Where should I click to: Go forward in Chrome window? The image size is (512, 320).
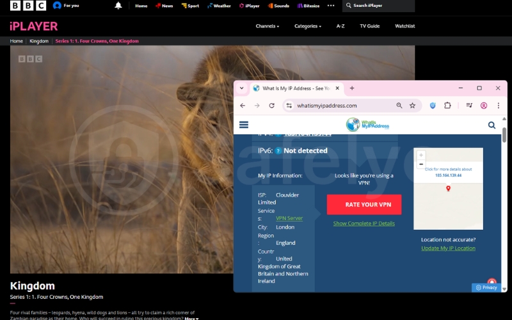[257, 106]
